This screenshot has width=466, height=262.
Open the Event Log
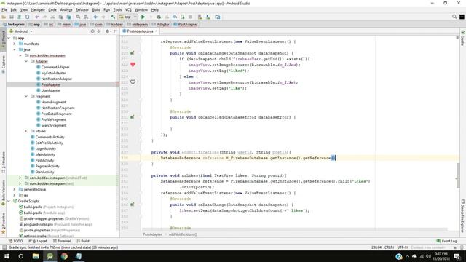click(446, 241)
